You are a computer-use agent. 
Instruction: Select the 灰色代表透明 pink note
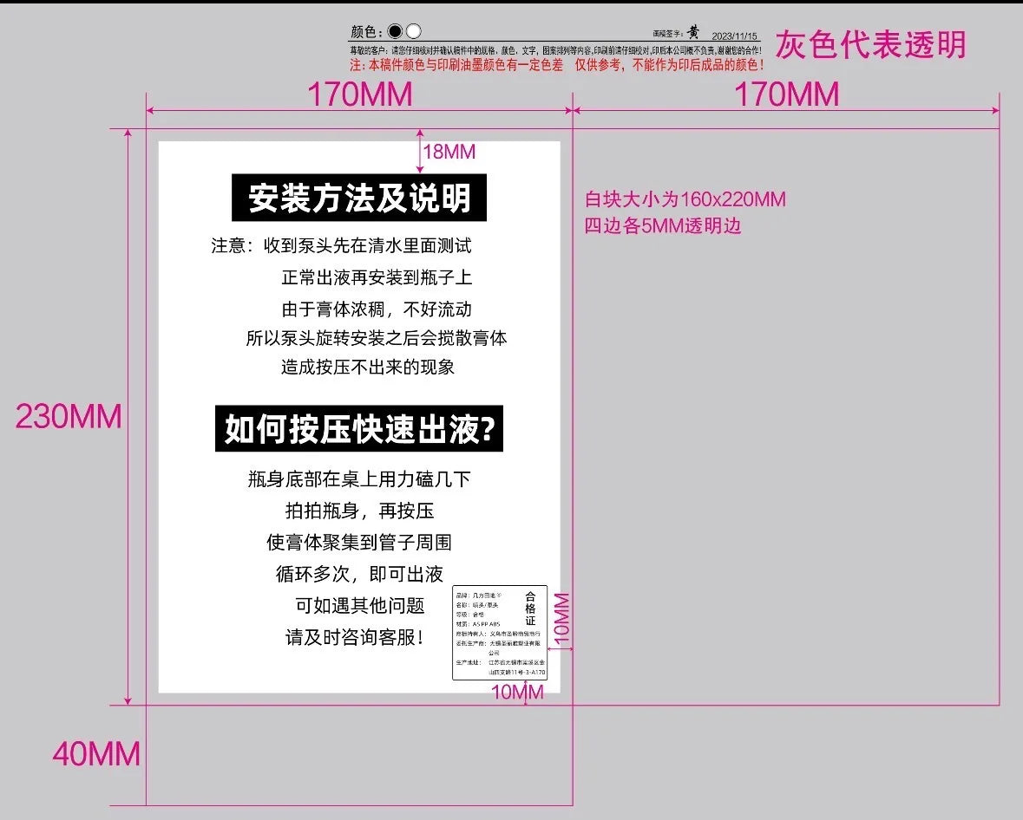coord(869,44)
